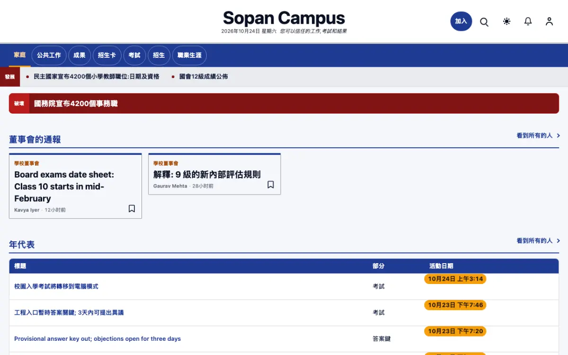
Task: Open ticker item 國會12級成績公布
Action: 204,77
